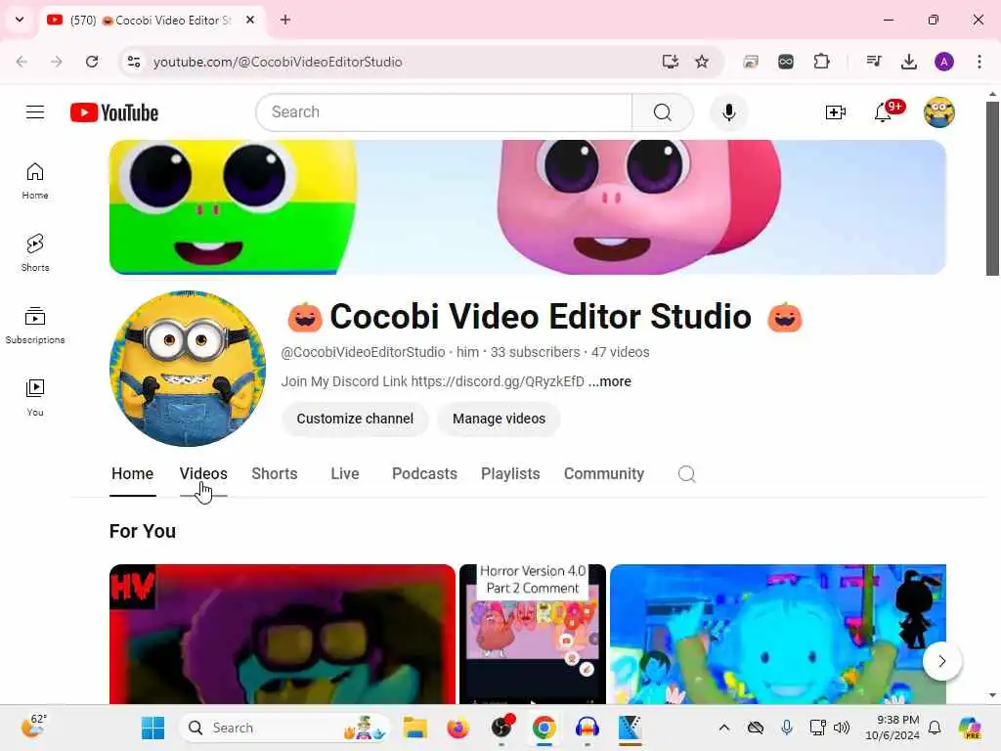Switch to the Playlists tab
1001x751 pixels.
pyautogui.click(x=510, y=474)
